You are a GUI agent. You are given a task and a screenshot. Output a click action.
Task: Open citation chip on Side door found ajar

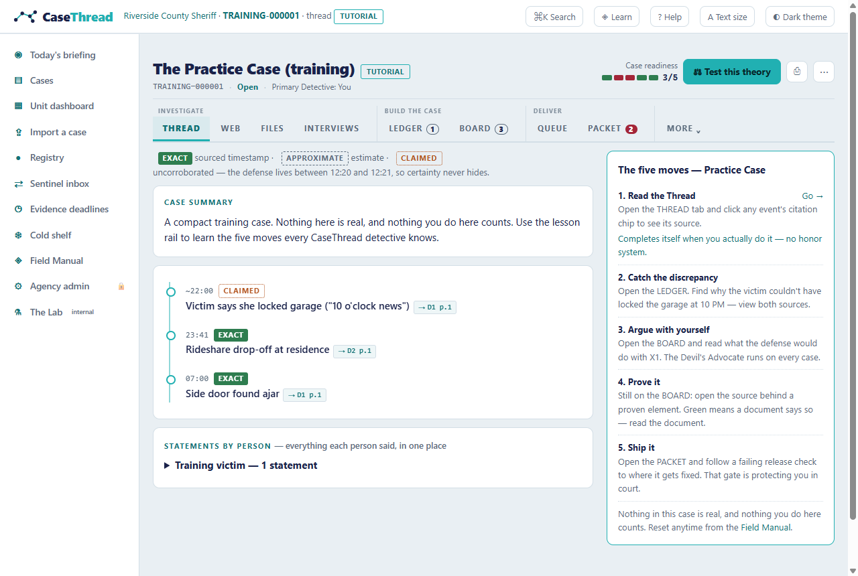coord(304,394)
